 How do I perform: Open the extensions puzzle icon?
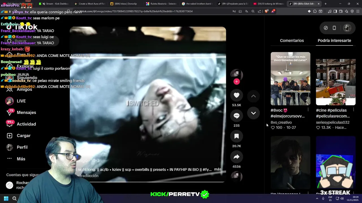click(315, 11)
